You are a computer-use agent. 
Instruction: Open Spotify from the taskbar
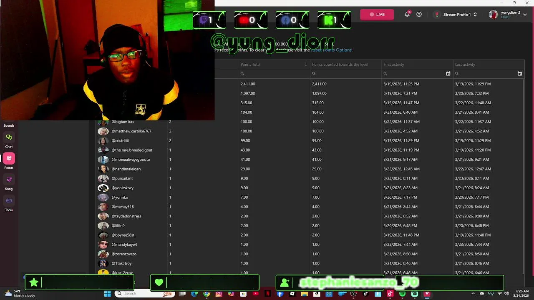(x=403, y=294)
